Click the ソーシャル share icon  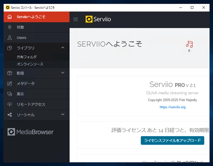pos(10,115)
